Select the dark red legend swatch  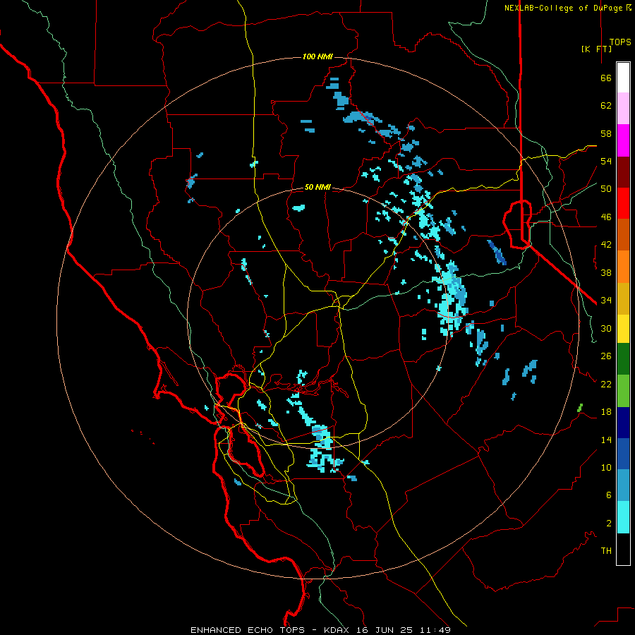pyautogui.click(x=623, y=172)
